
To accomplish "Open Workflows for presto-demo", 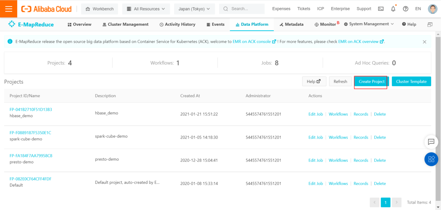I will [x=338, y=160].
